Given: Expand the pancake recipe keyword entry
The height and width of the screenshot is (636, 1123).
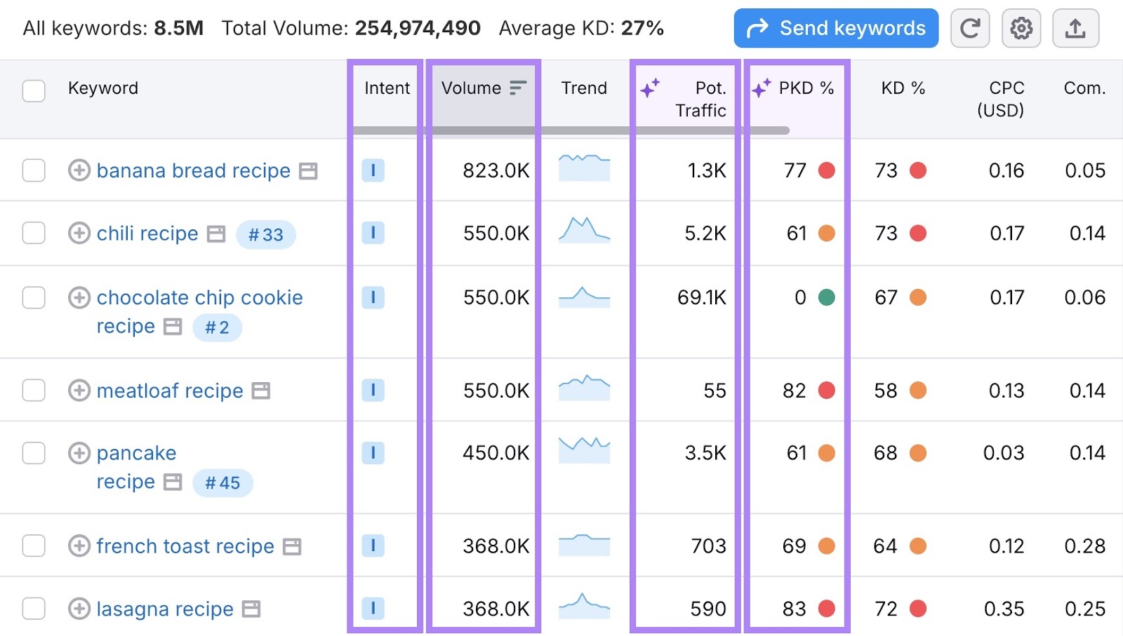Looking at the screenshot, I should click(79, 453).
